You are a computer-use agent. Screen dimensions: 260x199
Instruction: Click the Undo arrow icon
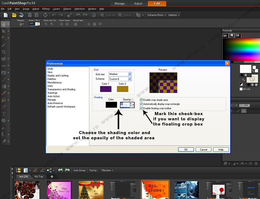coord(54,15)
